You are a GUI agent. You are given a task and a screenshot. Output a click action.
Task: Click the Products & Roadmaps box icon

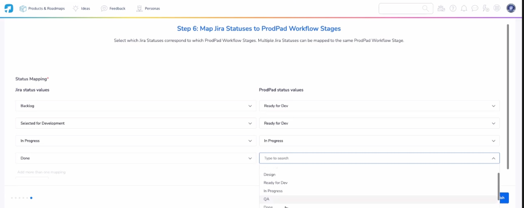[23, 8]
